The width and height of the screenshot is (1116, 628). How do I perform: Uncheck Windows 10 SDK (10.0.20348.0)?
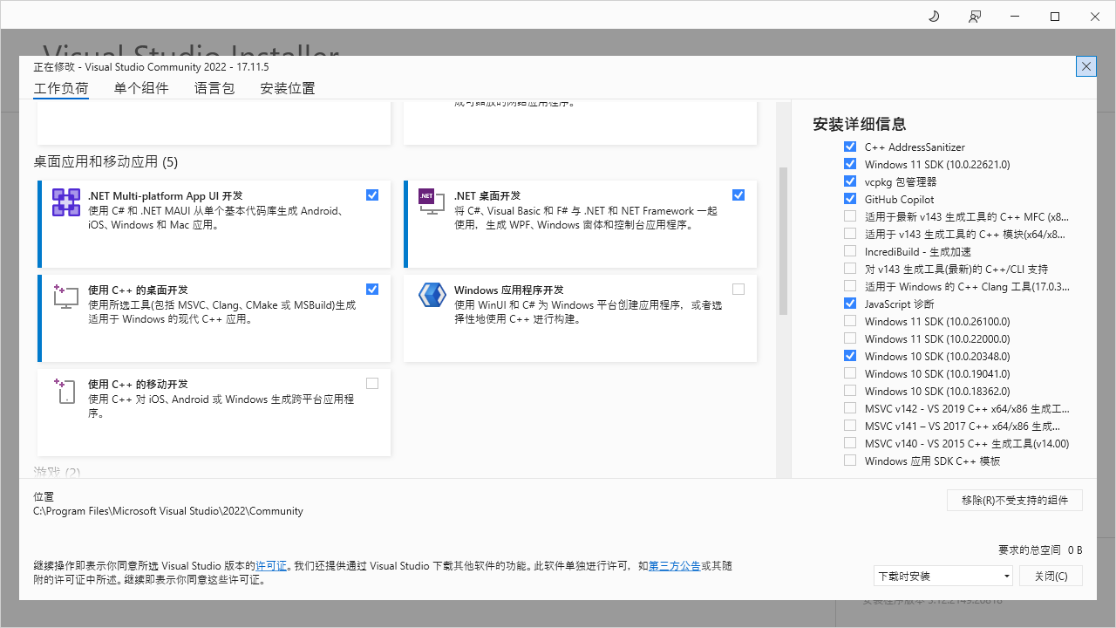point(850,356)
